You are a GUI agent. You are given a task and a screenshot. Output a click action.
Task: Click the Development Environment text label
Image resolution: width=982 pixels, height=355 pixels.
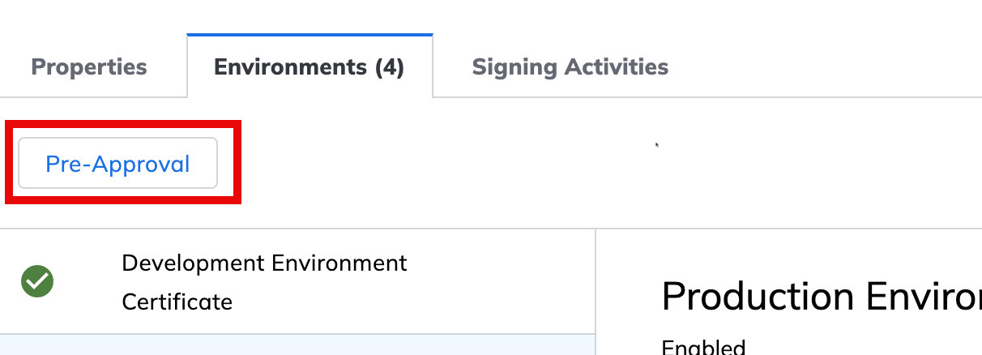264,263
